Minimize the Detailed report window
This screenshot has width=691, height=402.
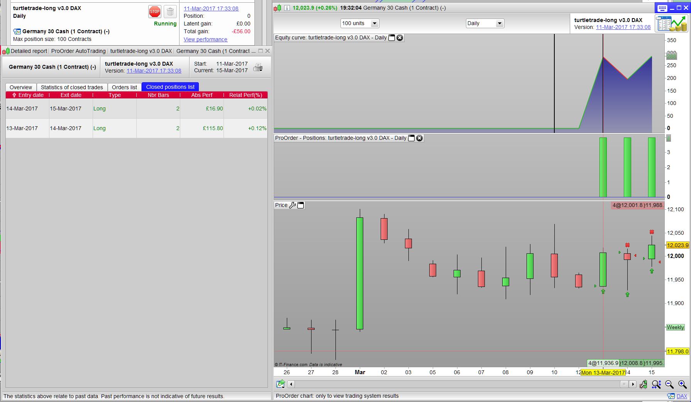tap(254, 51)
